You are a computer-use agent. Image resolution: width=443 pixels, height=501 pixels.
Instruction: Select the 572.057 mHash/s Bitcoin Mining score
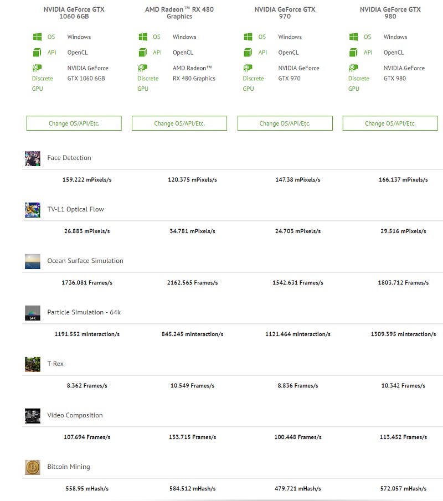(x=403, y=488)
